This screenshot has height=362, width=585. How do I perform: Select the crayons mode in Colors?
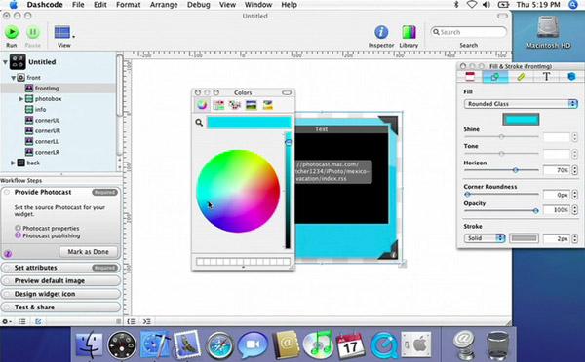point(267,105)
